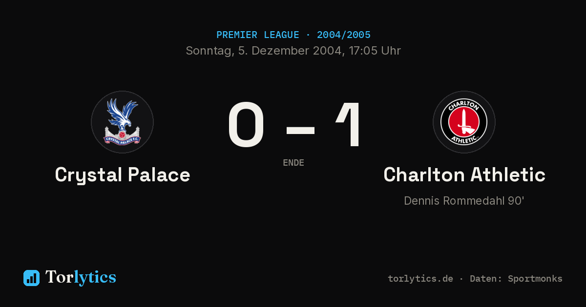Viewport: 586px width, 307px height.
Task: Click the match date Sonntag, 5. Dezember 2004
Action: [263, 51]
